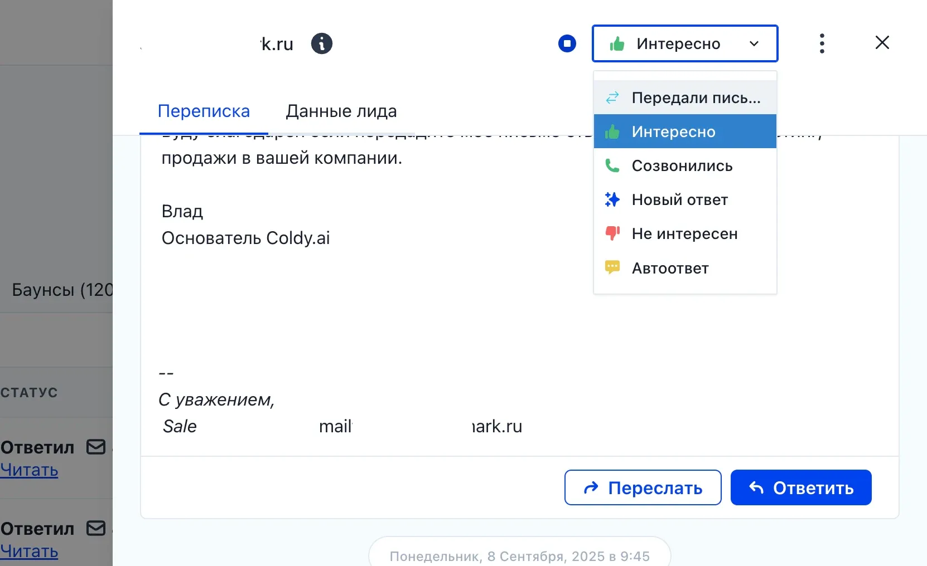Click the chat bubble icon for 'Автоответ'

tap(612, 267)
